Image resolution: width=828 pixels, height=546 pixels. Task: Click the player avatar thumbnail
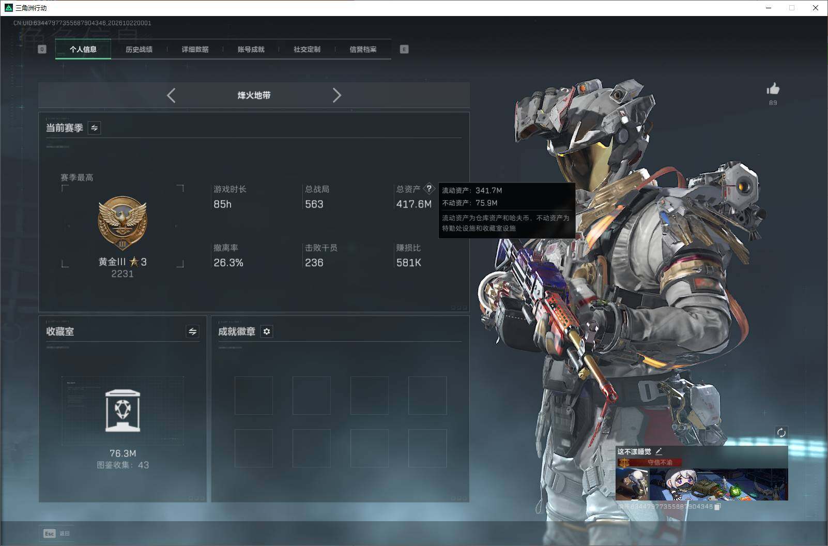click(632, 484)
